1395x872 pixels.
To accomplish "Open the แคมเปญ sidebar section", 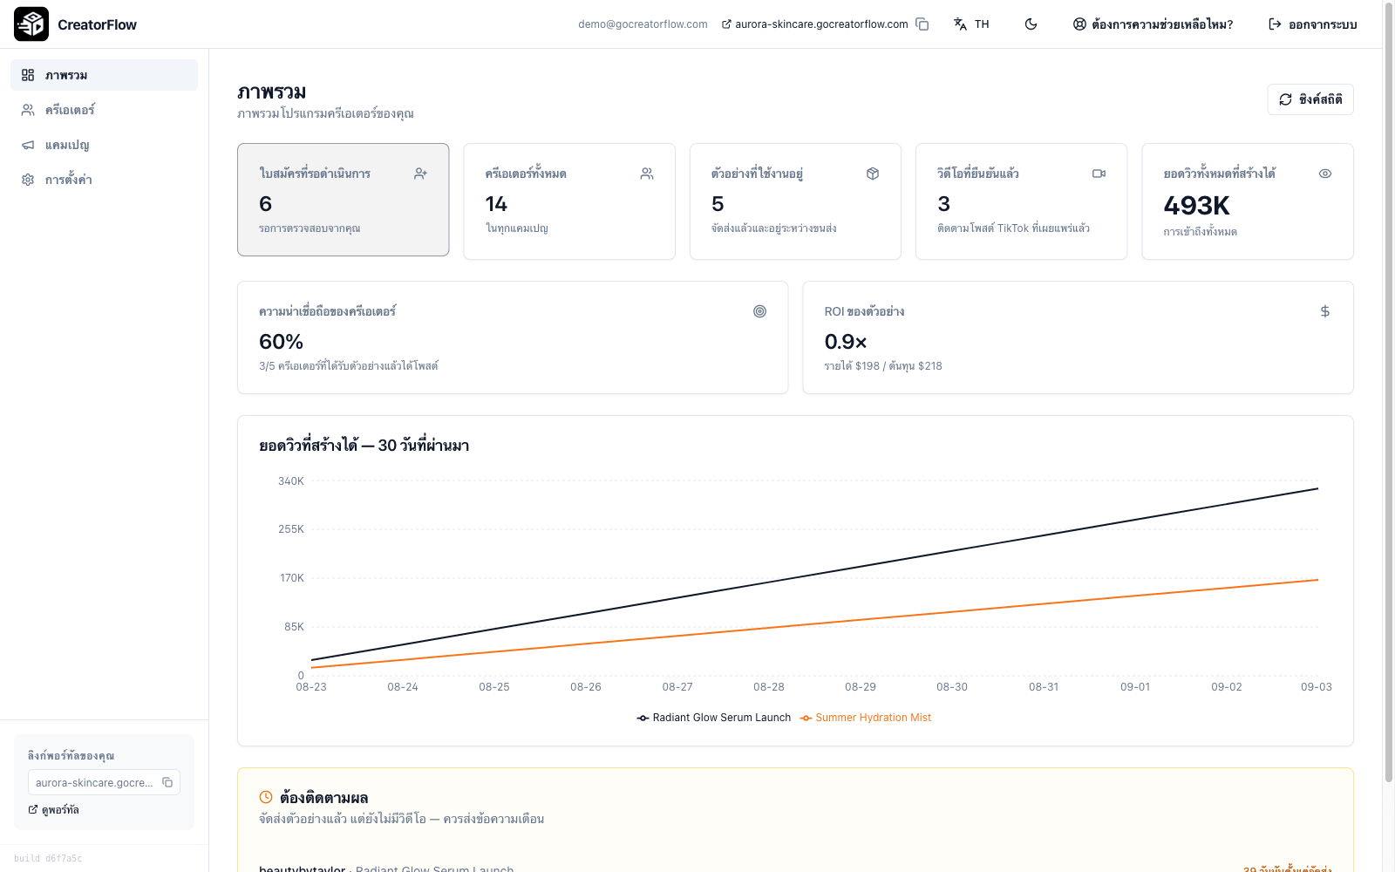I will pyautogui.click(x=105, y=145).
